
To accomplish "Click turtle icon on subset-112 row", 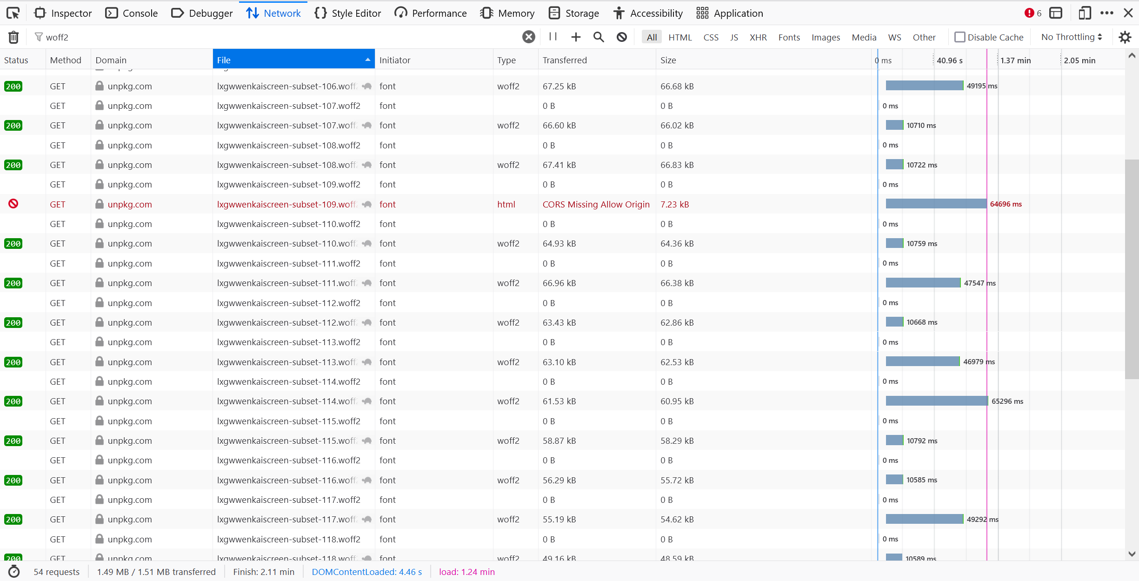I will coord(367,322).
